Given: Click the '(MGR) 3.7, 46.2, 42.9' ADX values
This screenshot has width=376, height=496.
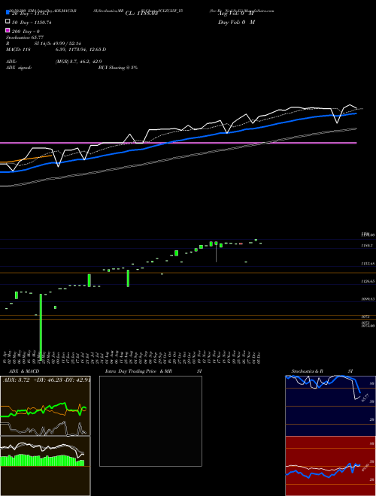Looking at the screenshot, I should click(78, 62).
